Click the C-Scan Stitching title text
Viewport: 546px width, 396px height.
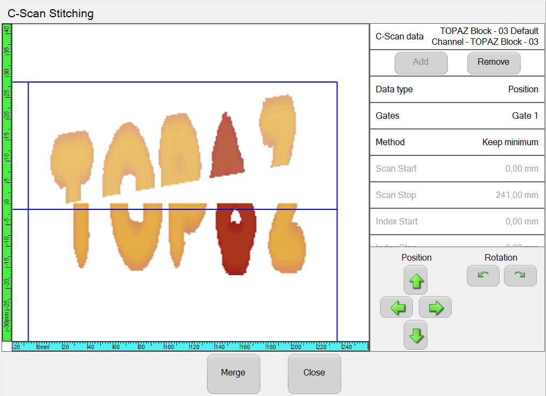coord(51,13)
